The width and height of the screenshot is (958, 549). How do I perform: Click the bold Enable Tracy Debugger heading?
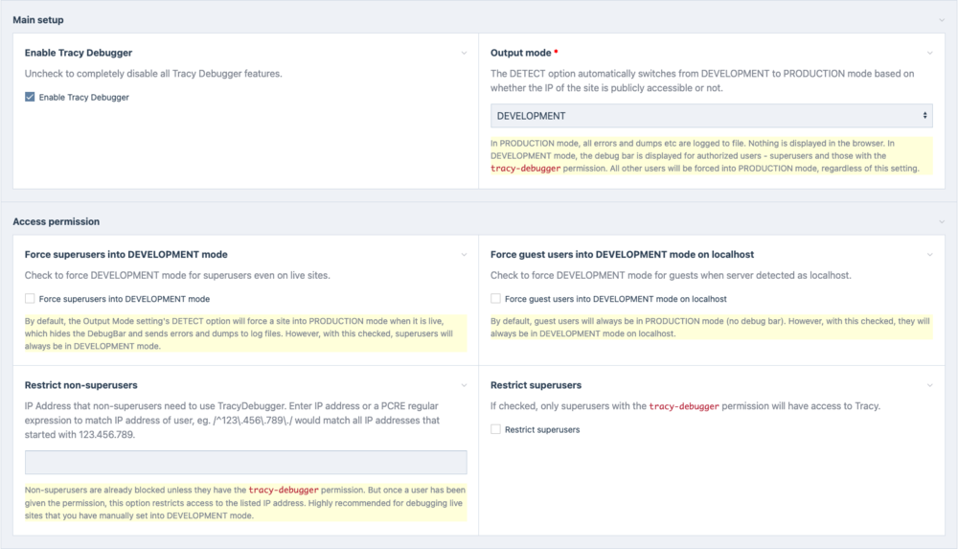point(79,53)
